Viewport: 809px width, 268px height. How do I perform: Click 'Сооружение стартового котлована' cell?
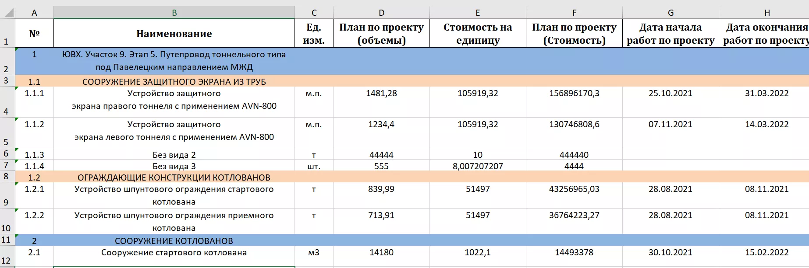174,253
